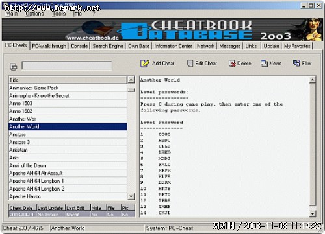
Task: Switch to the PC-Cheats tab
Action: 16,45
